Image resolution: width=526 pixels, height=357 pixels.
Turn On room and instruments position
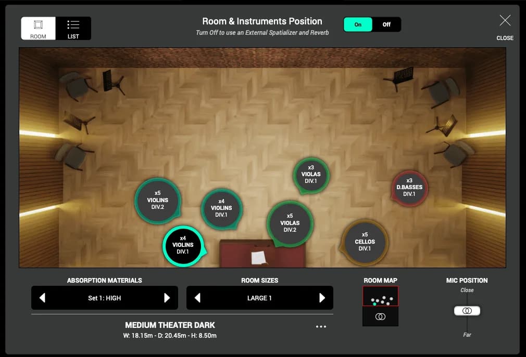coord(358,24)
